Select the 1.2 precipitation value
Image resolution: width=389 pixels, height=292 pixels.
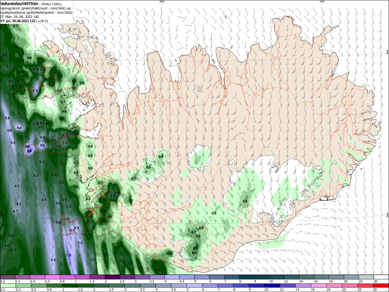click(x=62, y=118)
